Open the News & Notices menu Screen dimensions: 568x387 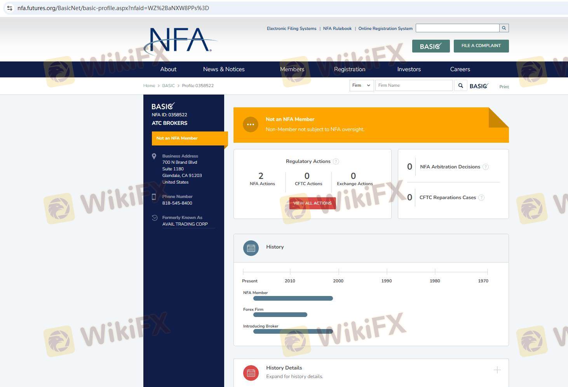click(224, 69)
